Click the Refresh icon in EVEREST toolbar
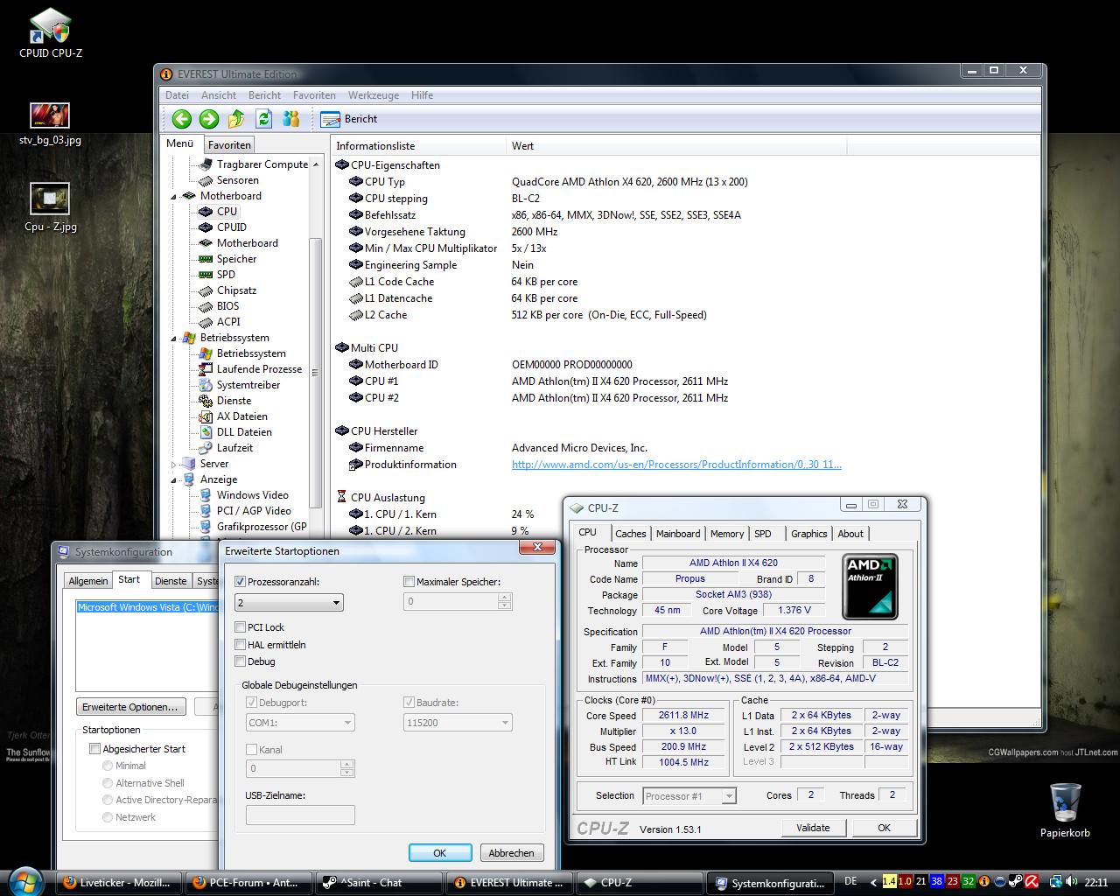Image resolution: width=1120 pixels, height=896 pixels. 263,119
